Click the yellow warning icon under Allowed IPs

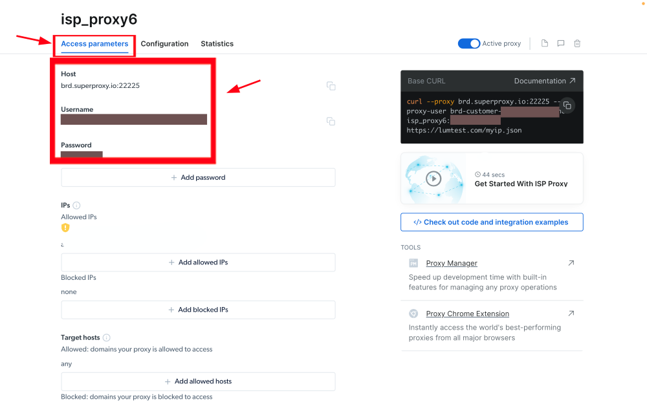(65, 228)
